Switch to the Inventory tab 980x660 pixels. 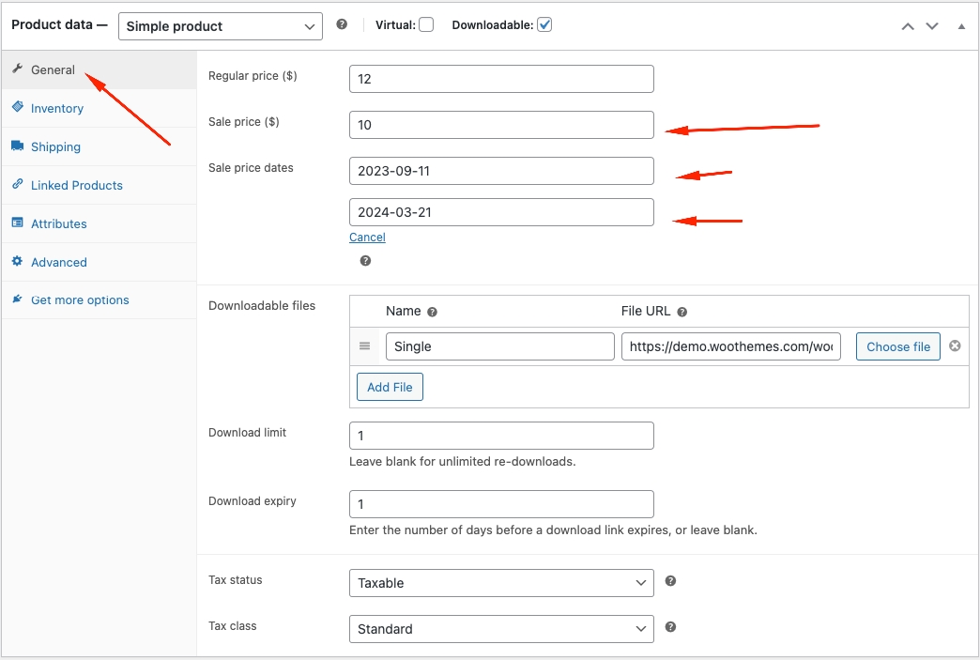57,109
